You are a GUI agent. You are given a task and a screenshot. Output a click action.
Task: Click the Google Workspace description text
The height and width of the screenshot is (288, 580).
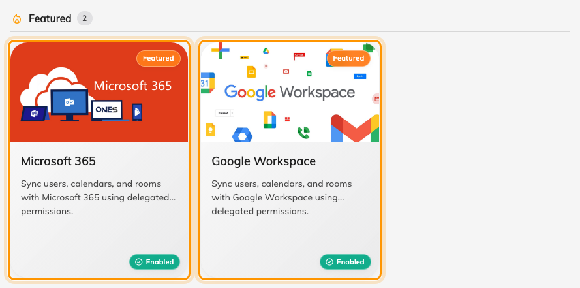click(x=282, y=198)
